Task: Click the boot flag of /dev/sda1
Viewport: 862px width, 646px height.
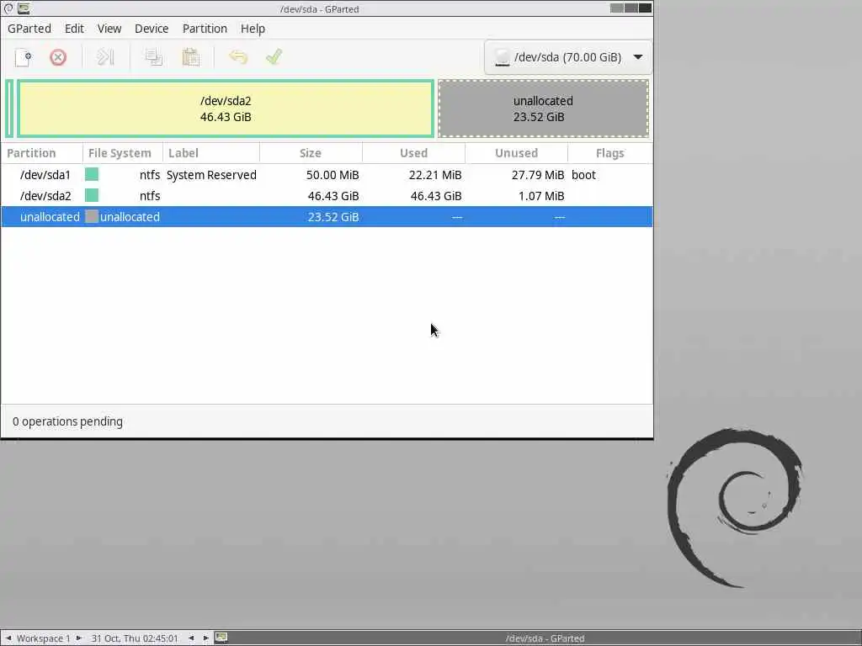Action: pos(583,175)
